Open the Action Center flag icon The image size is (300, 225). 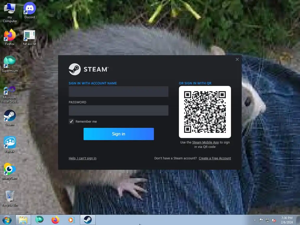click(261, 220)
